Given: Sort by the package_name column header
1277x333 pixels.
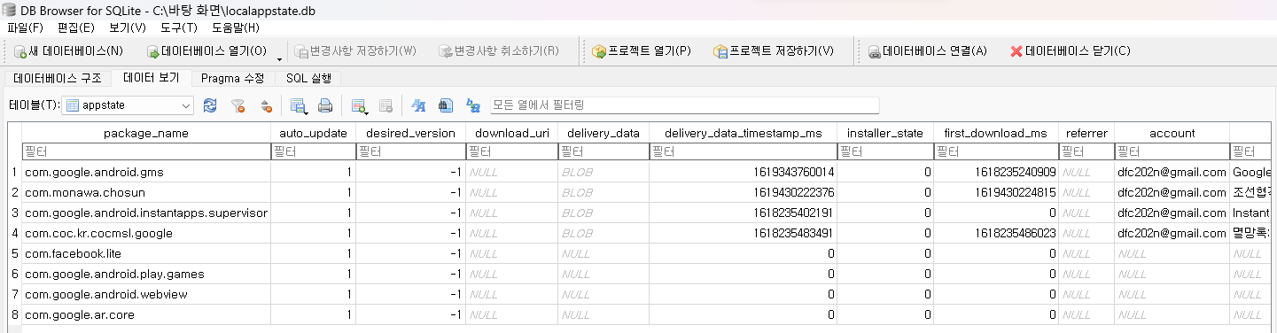Looking at the screenshot, I should pos(145,133).
